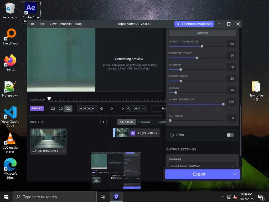Edit the Revert Compression value 60
The height and width of the screenshot is (202, 269).
pos(231,44)
